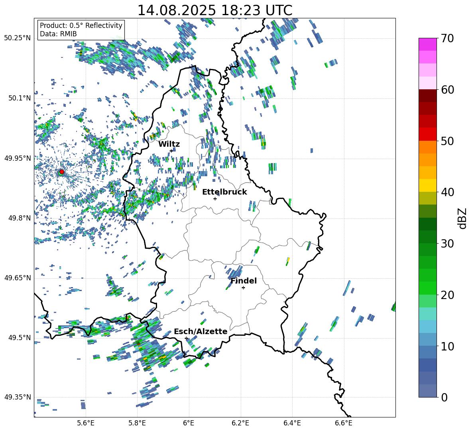Click the bright green 20 dBZ colorbar segment

coord(427,288)
